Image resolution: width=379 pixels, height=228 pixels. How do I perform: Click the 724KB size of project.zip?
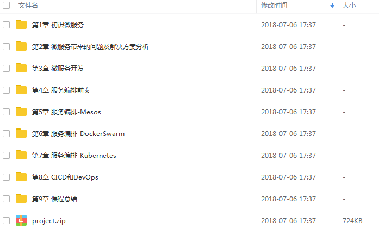(x=352, y=221)
